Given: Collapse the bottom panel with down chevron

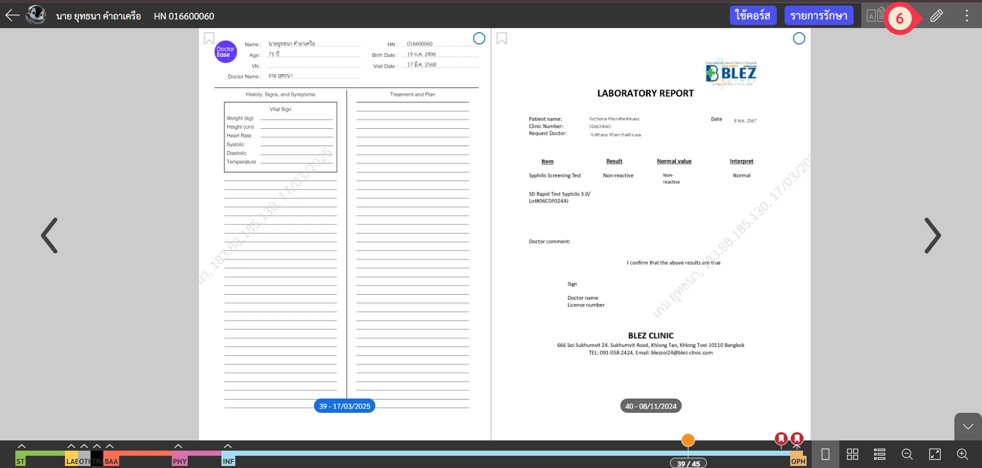Looking at the screenshot, I should [968, 427].
